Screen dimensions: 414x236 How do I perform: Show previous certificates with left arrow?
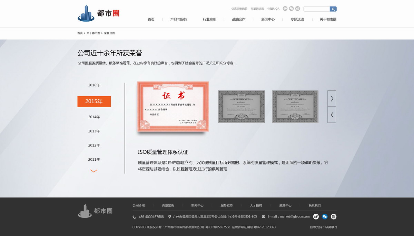pos(332,115)
